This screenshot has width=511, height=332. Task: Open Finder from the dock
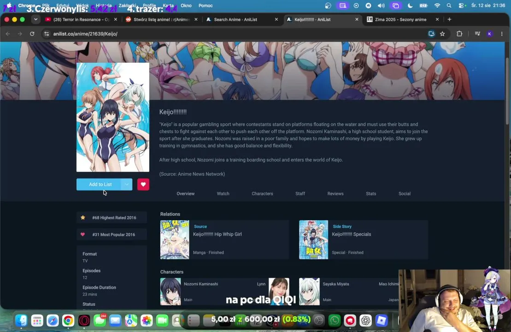(x=21, y=320)
